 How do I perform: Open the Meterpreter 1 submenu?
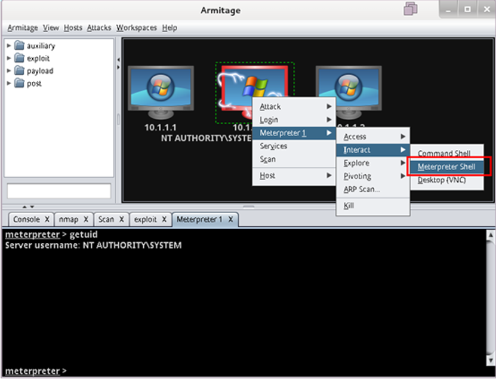click(x=294, y=133)
